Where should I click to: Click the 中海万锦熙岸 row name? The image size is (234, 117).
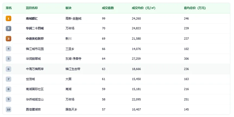(35, 69)
